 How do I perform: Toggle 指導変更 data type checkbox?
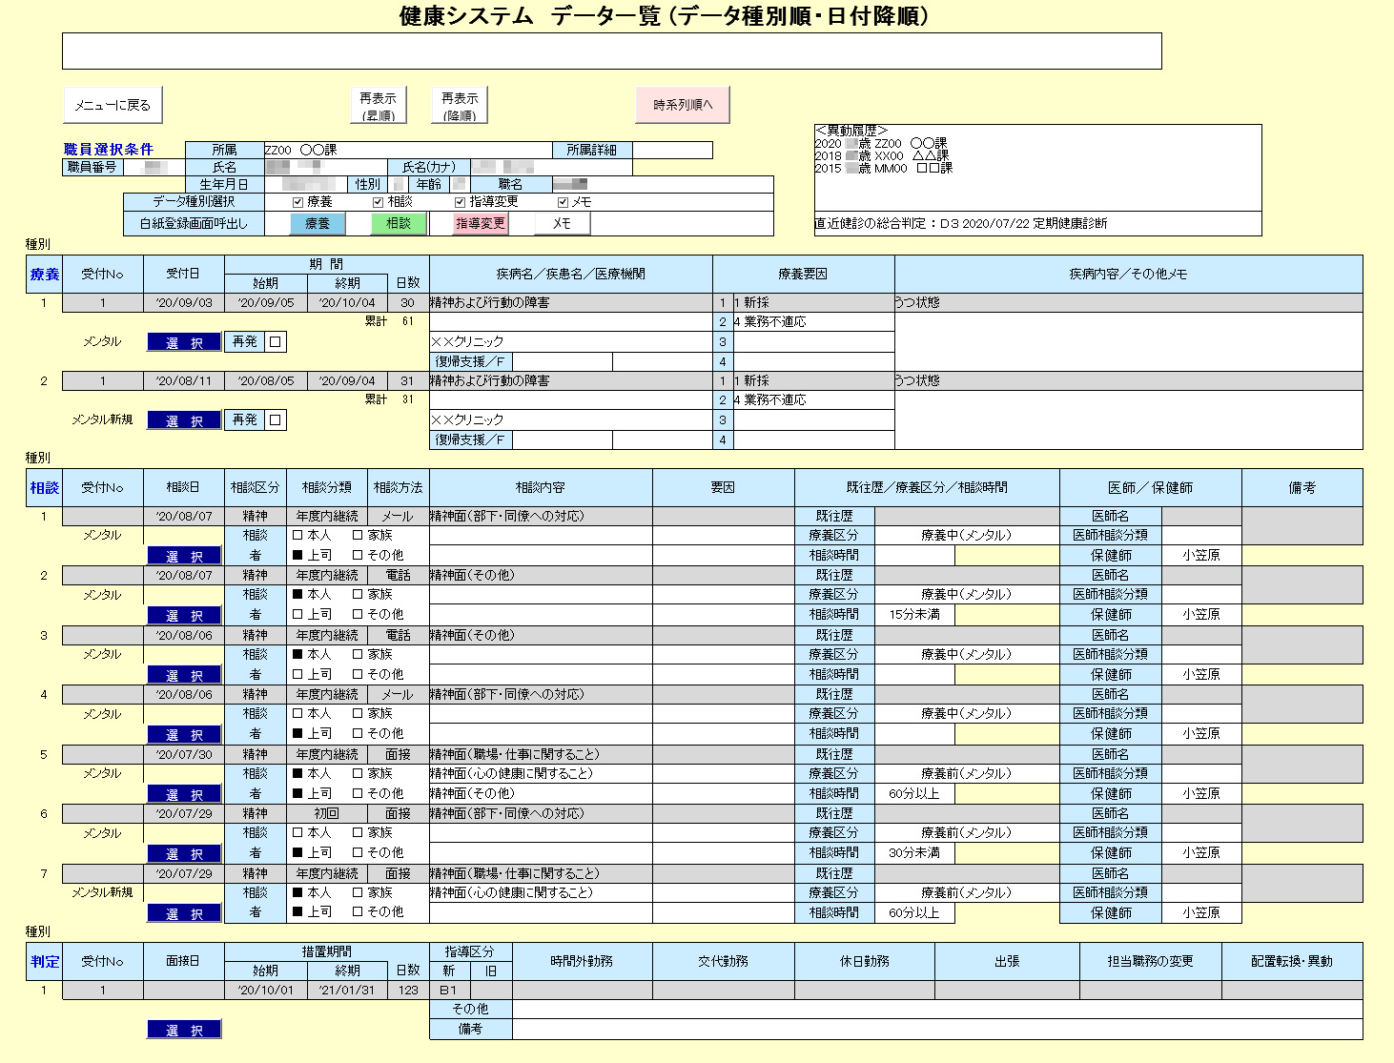tap(460, 202)
